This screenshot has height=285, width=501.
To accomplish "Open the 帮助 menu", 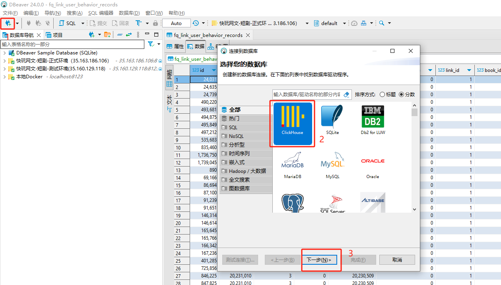I will pos(177,13).
